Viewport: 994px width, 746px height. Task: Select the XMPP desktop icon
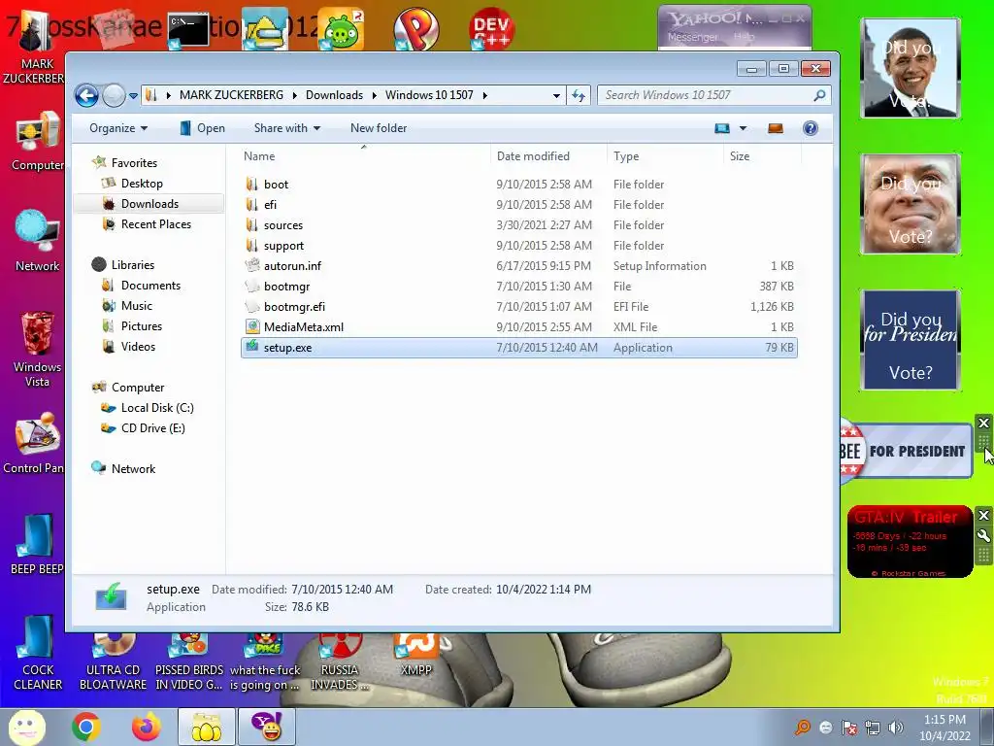[416, 656]
